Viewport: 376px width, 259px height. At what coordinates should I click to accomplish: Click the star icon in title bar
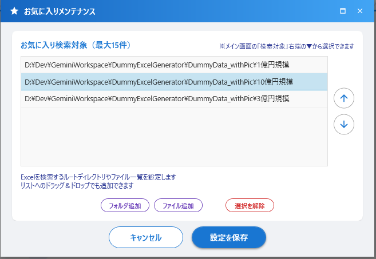(x=14, y=11)
